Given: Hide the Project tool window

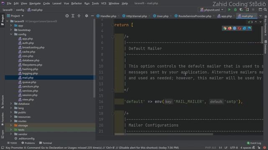Looking at the screenshot, I should pyautogui.click(x=92, y=16).
